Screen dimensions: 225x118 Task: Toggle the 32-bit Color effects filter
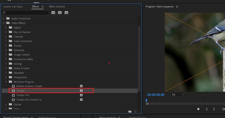pyautogui.click(x=60, y=13)
